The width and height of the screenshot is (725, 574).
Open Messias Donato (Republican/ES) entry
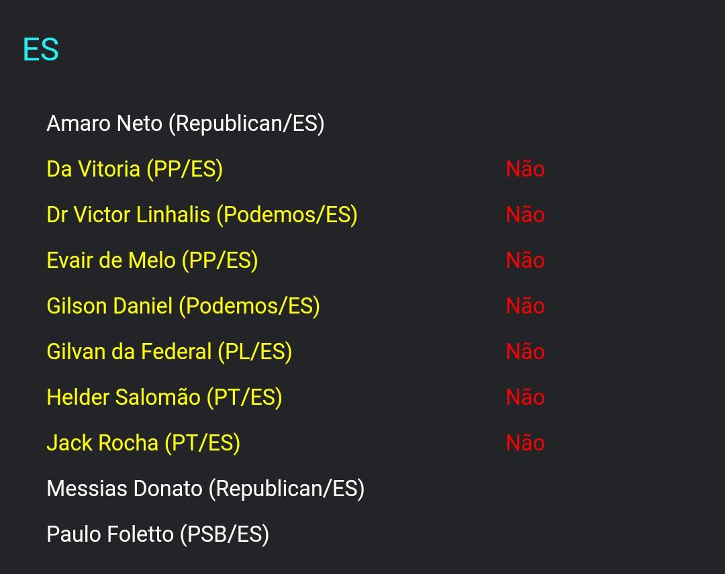tap(205, 489)
